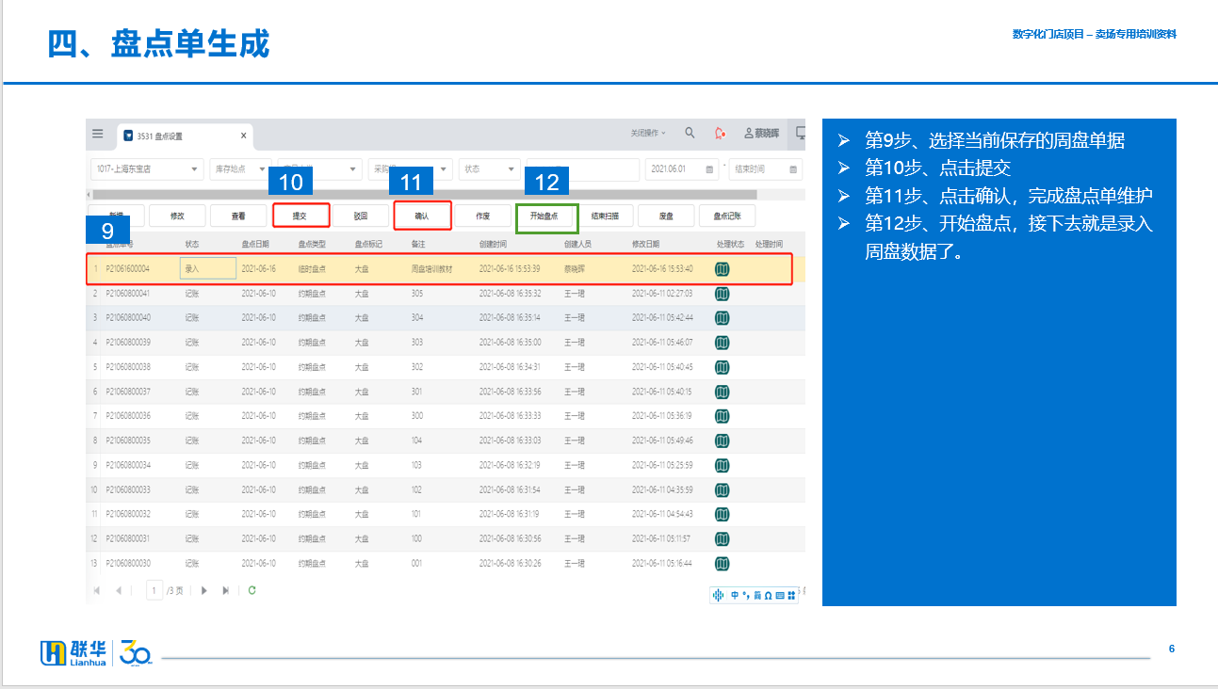1218x689 pixels.
Task: Click the 提交 button
Action: click(300, 216)
